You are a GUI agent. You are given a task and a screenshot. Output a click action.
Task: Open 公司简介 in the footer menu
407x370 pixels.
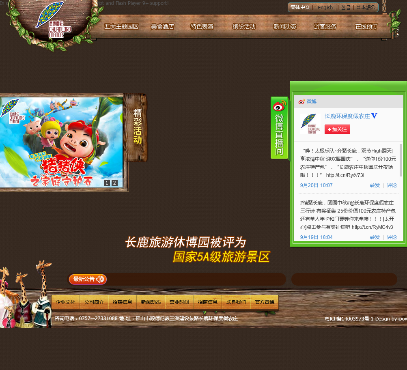(x=94, y=302)
